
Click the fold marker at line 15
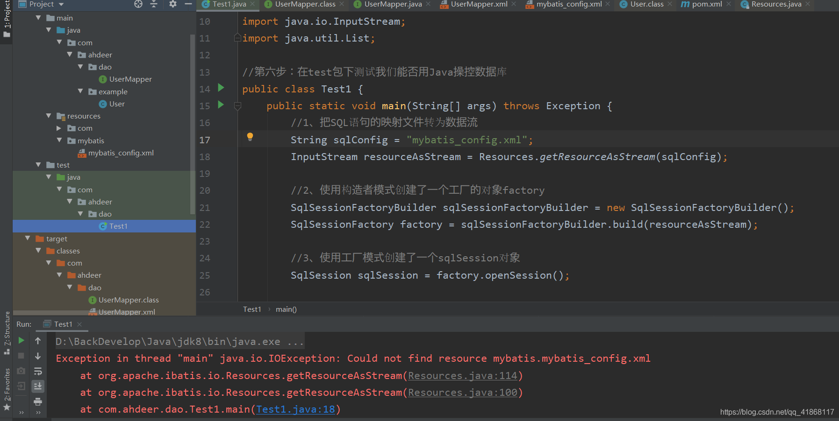pyautogui.click(x=237, y=106)
